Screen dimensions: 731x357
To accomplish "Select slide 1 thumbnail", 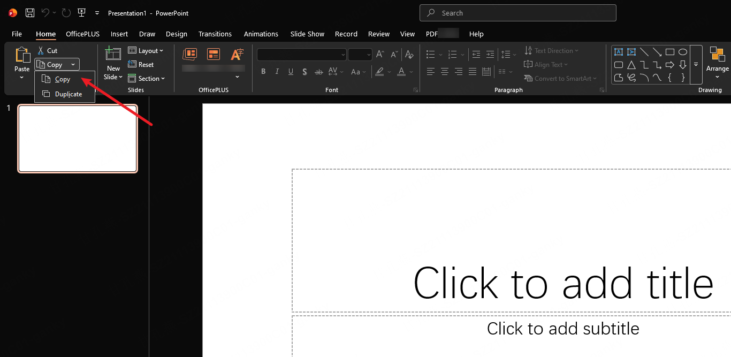I will (78, 139).
